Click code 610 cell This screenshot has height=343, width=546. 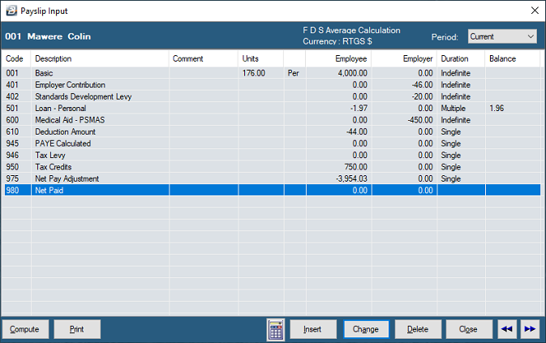[12, 132]
